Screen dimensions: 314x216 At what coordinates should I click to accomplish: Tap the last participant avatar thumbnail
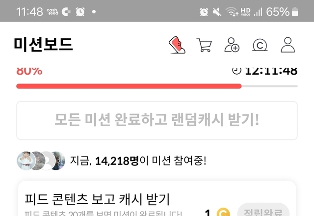59,161
